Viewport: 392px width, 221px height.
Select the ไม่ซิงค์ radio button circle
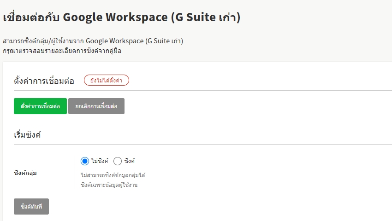coord(84,161)
